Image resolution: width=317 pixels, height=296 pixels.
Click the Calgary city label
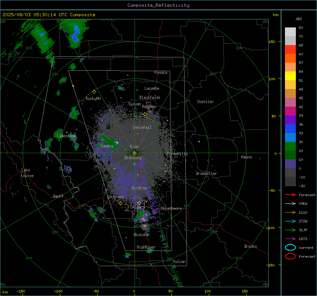[x=137, y=207]
